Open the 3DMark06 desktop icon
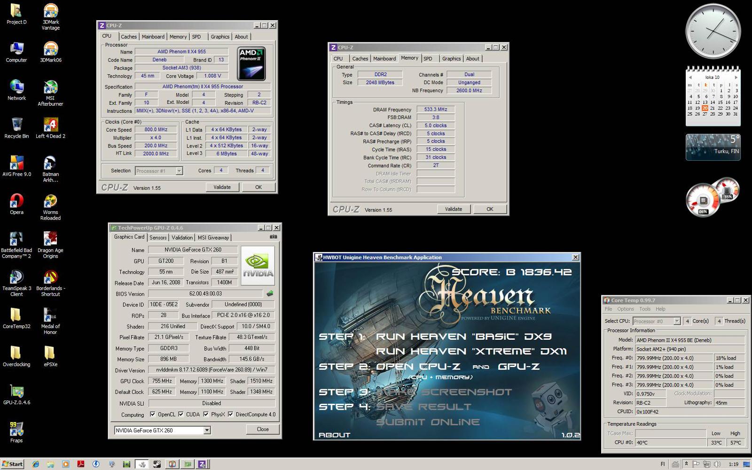The image size is (752, 470). (x=50, y=52)
